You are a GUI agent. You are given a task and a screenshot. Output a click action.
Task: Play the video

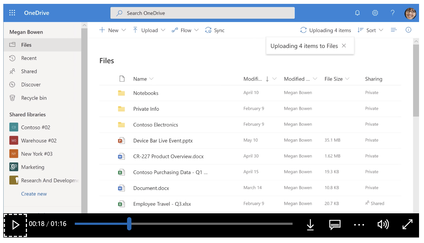[x=15, y=225]
